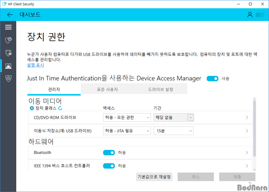The image size is (269, 192).
Task: Refresh the device class list
Action: coord(60,108)
